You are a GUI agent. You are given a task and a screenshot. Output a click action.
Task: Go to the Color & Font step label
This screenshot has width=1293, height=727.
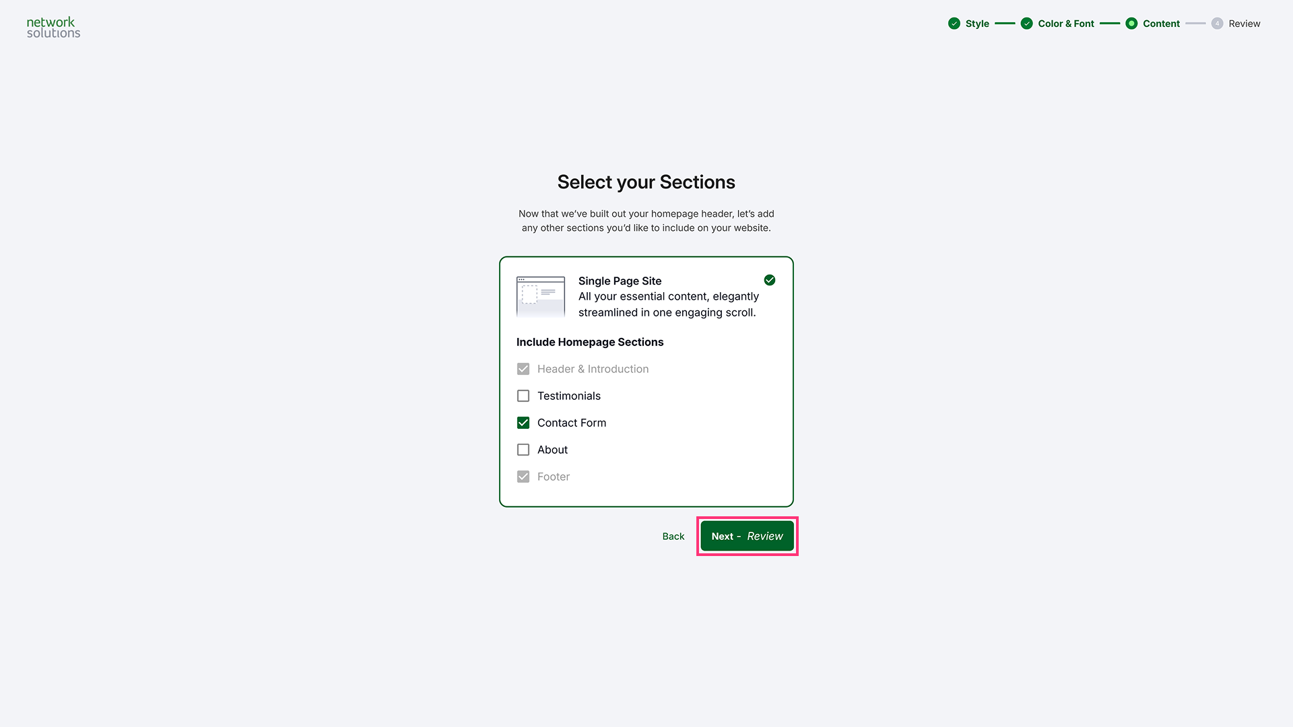(1066, 24)
